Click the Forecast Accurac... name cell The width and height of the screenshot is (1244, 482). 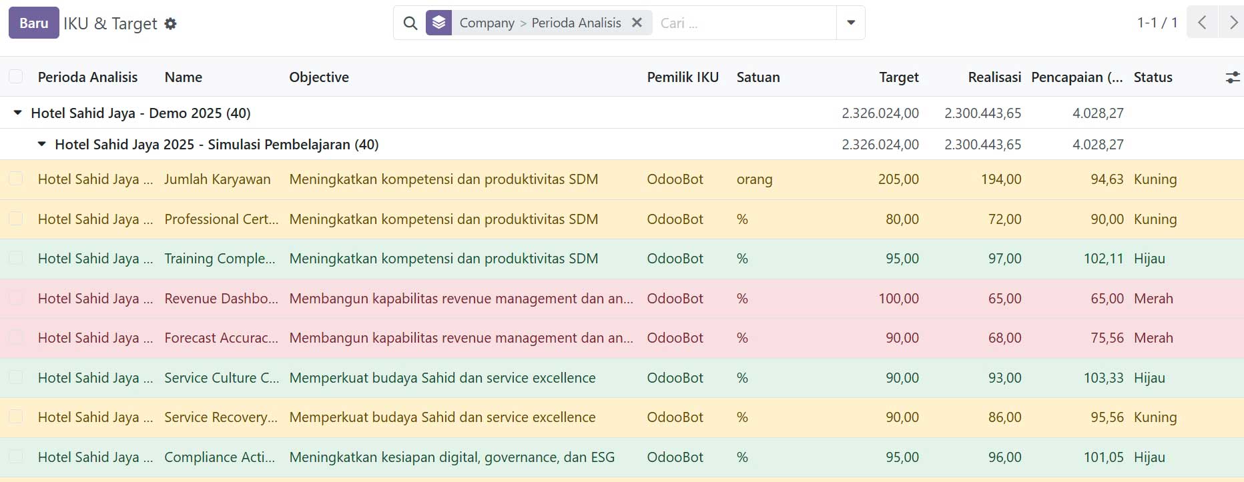point(222,337)
